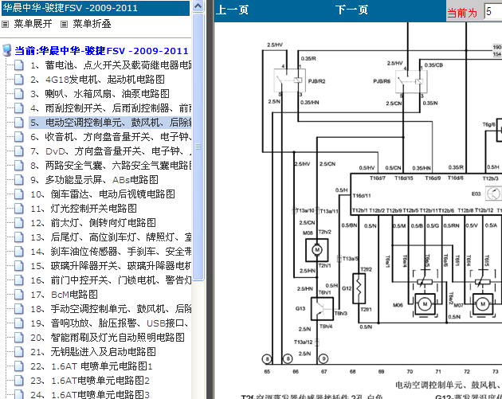Click page icon for item 18 手动空调控制单元
Viewport: 502px width, 399px height.
click(19, 309)
